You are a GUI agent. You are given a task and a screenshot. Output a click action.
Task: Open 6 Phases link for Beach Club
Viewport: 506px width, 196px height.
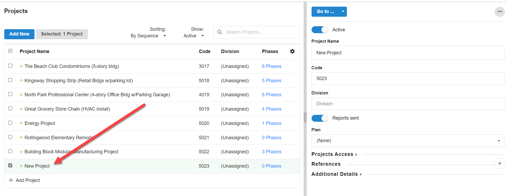(271, 66)
